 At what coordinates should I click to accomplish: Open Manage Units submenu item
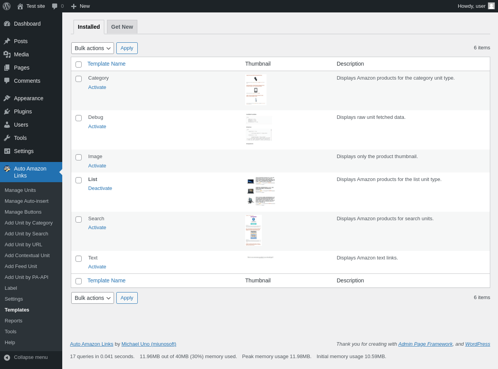20,190
